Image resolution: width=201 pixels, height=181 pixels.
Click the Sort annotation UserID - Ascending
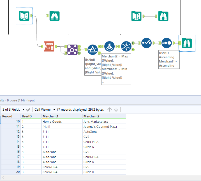click(169, 59)
